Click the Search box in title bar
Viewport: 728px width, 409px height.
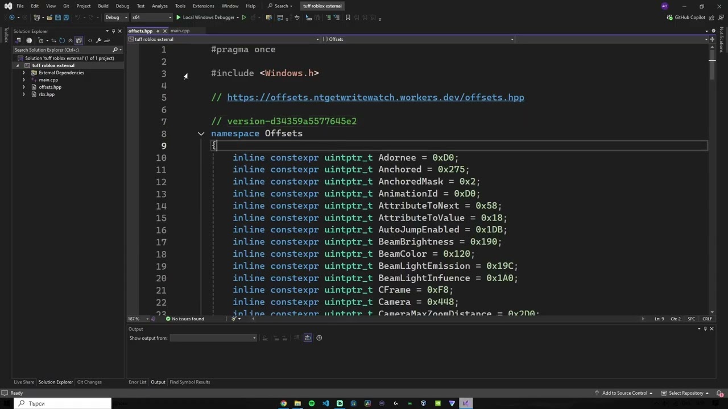[280, 6]
